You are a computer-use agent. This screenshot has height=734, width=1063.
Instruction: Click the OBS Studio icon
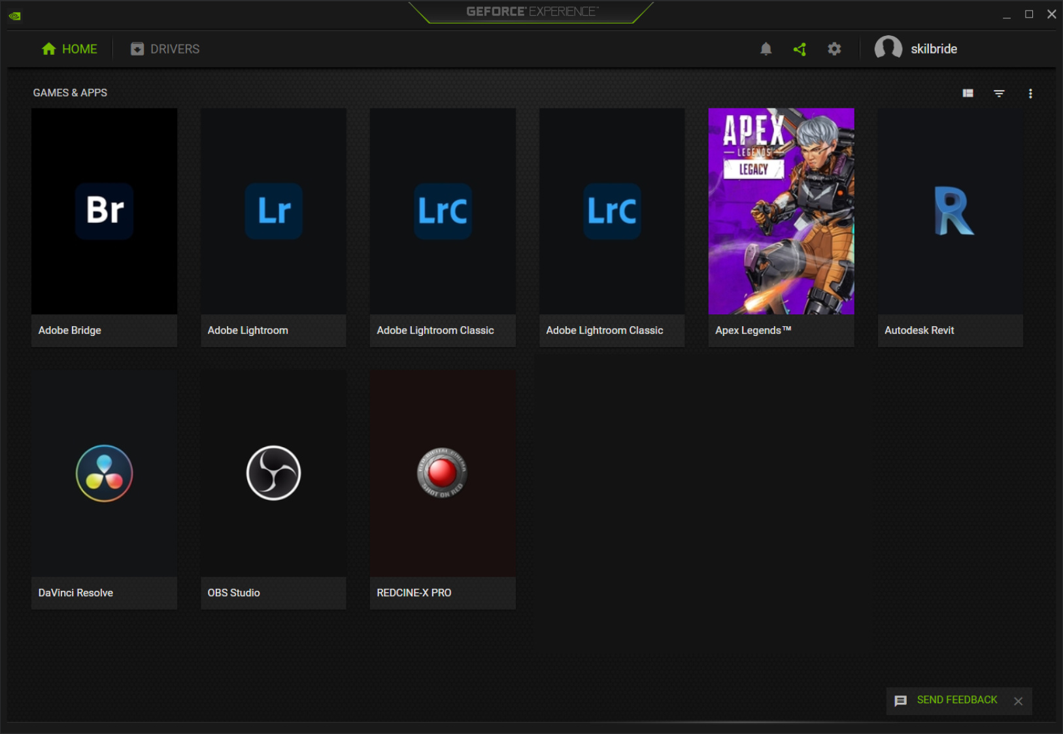click(x=274, y=473)
